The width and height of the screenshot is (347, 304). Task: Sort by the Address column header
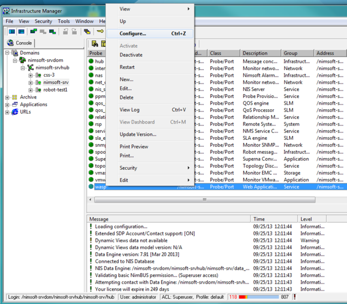pos(330,53)
